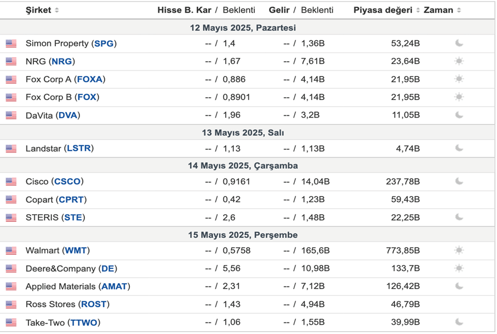Click the US flag beside Cisco

[x=11, y=181]
